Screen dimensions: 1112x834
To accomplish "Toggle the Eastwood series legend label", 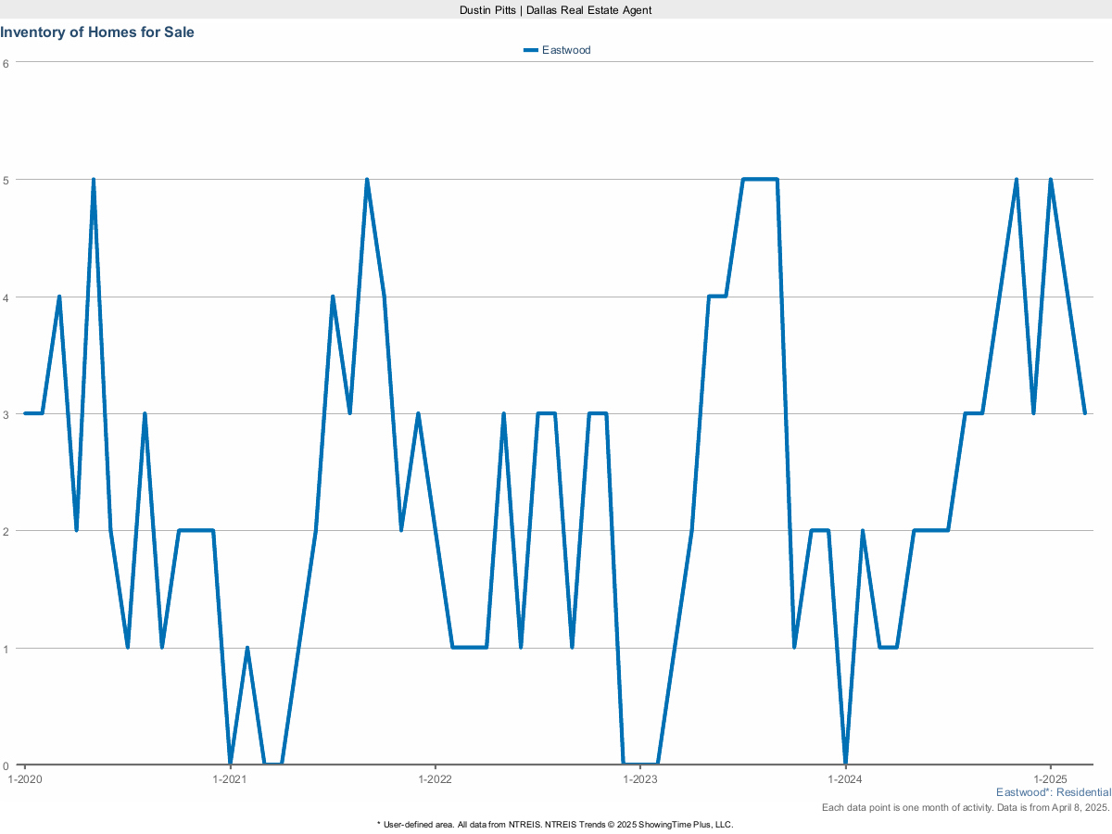I will [x=566, y=51].
